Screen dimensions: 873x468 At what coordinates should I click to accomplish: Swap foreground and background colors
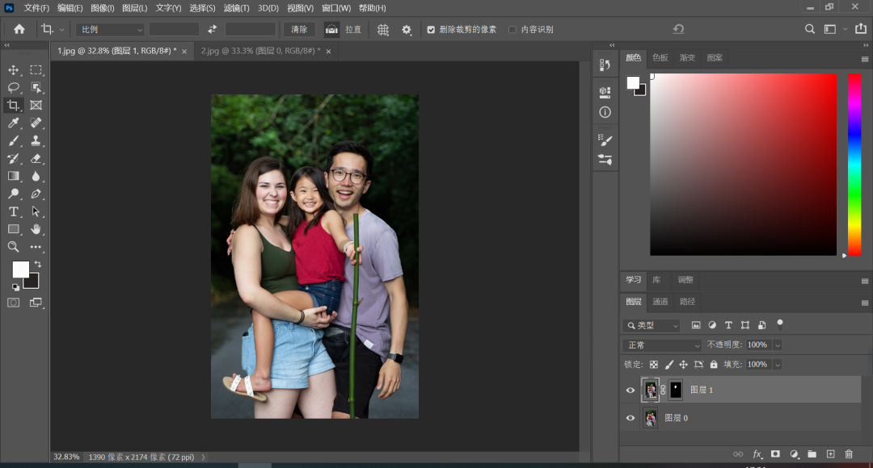click(x=38, y=264)
